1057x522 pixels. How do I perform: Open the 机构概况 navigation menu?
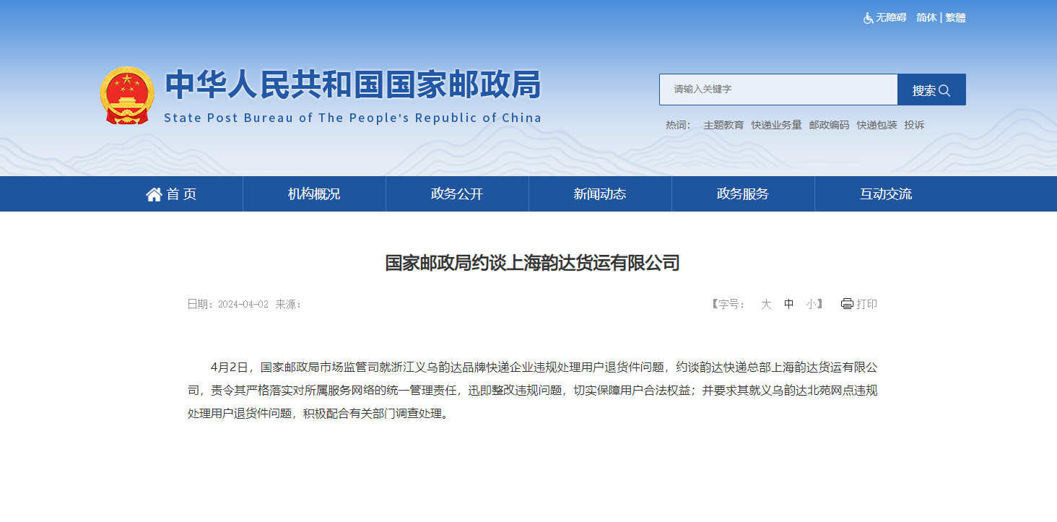tap(314, 194)
